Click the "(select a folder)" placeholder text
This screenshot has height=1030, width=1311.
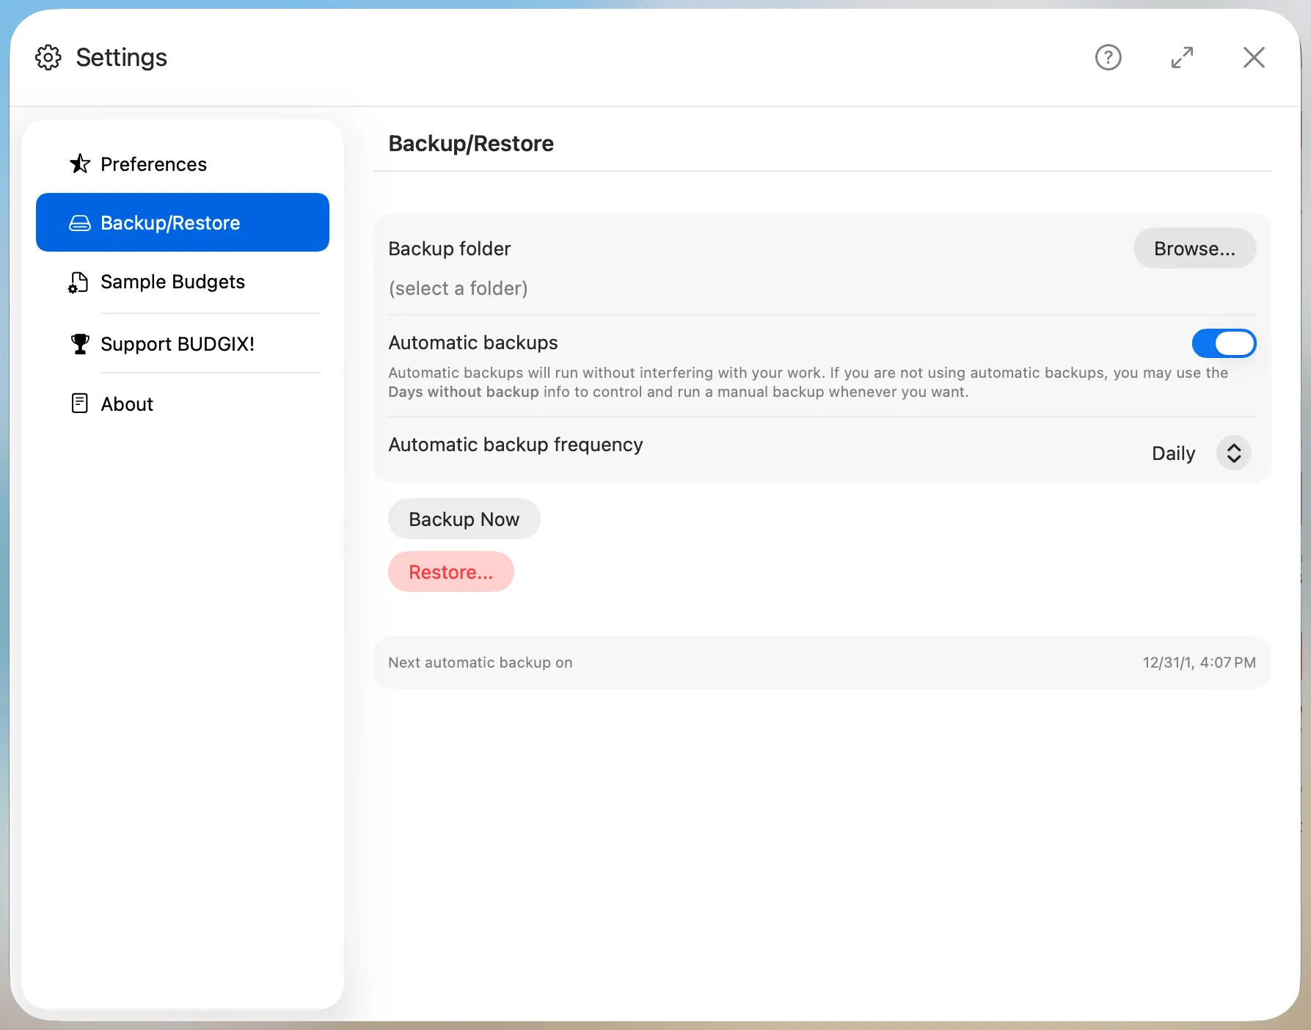pyautogui.click(x=458, y=288)
